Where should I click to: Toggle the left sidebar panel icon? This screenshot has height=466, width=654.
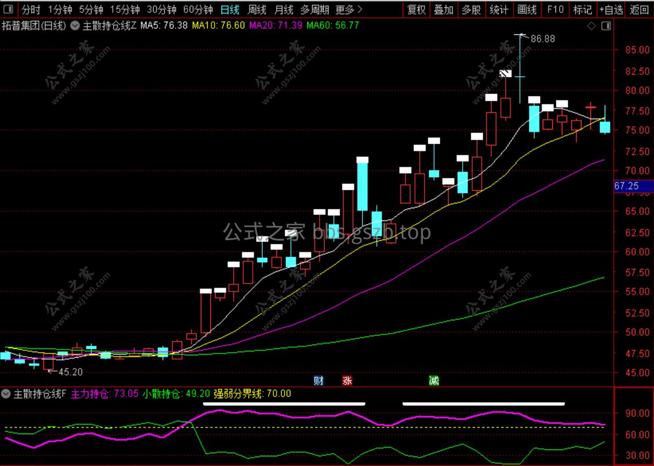coord(9,9)
